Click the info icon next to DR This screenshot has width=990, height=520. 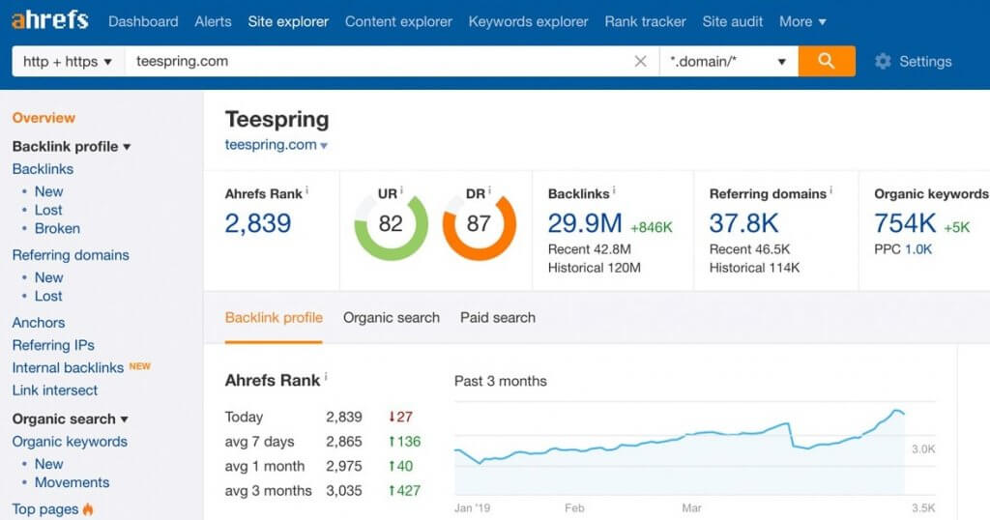[x=489, y=189]
